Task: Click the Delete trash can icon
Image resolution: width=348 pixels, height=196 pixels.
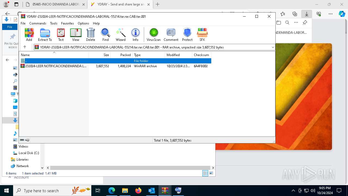Action: click(x=91, y=35)
